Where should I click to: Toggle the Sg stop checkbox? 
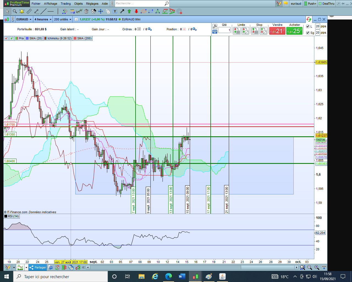point(308,32)
